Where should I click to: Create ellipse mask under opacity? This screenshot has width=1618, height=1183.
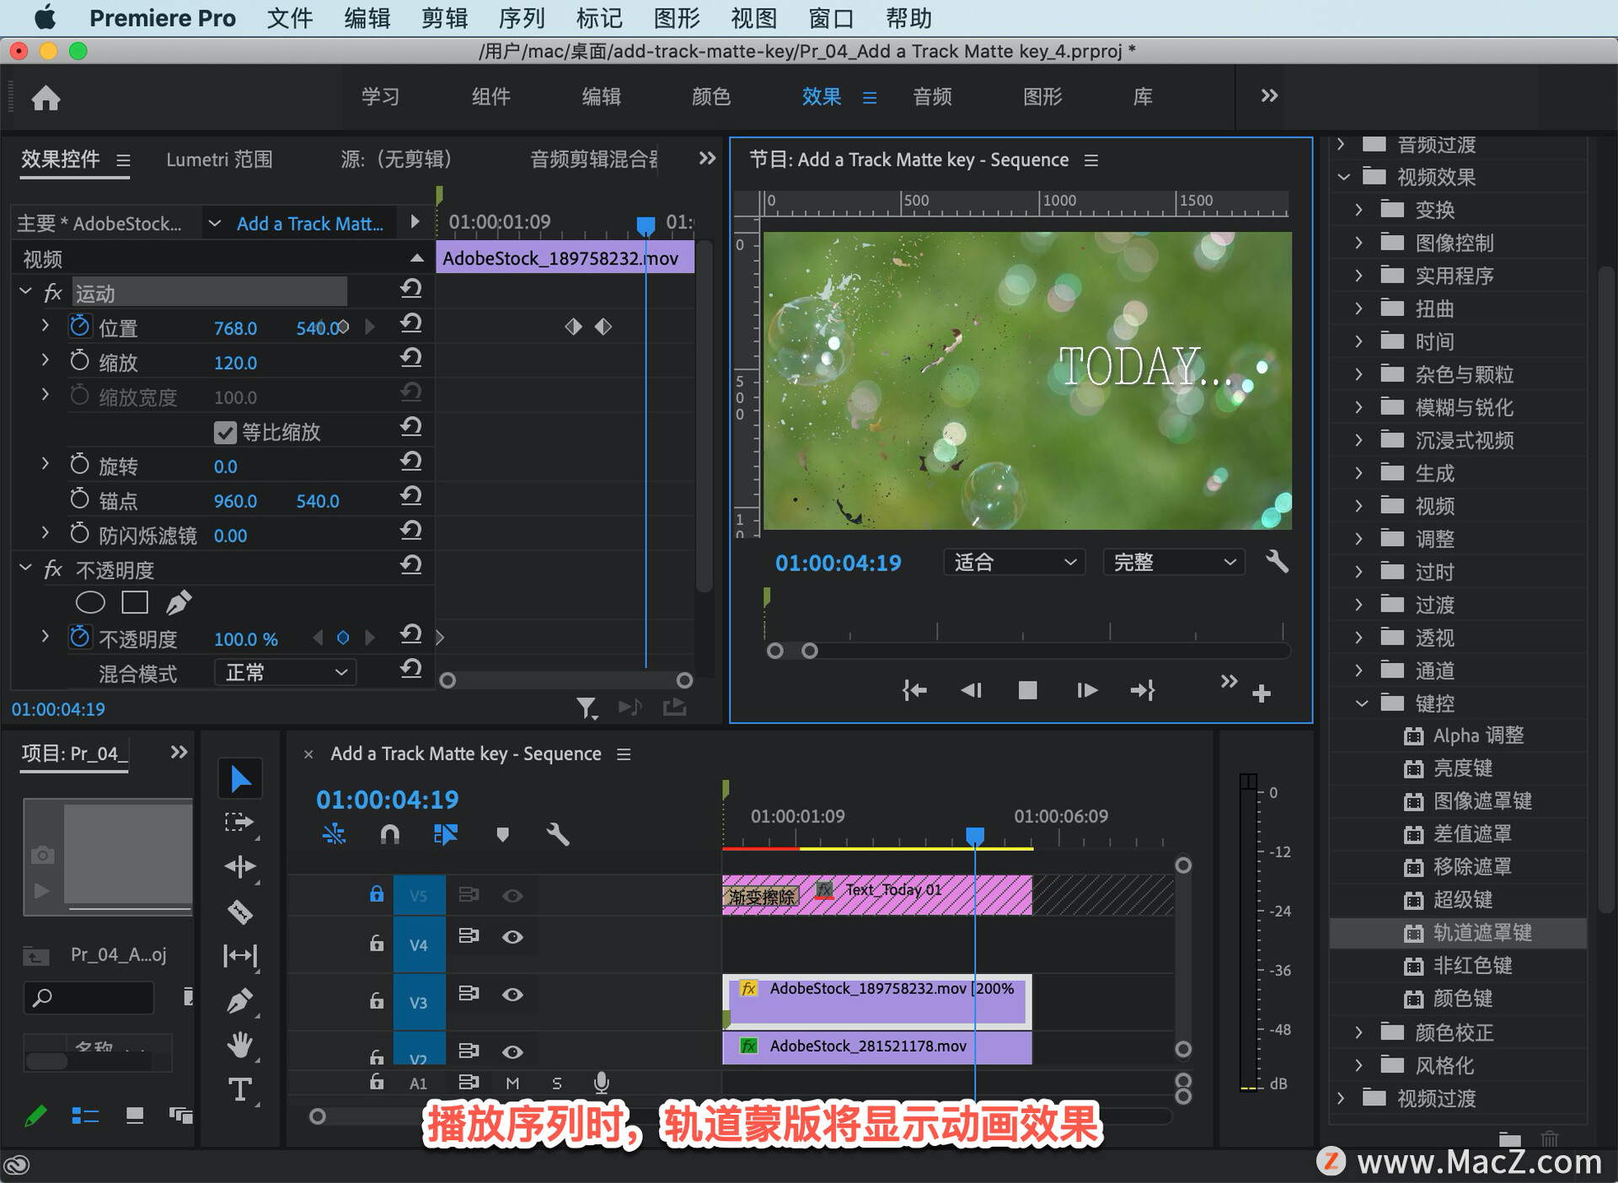pos(90,602)
